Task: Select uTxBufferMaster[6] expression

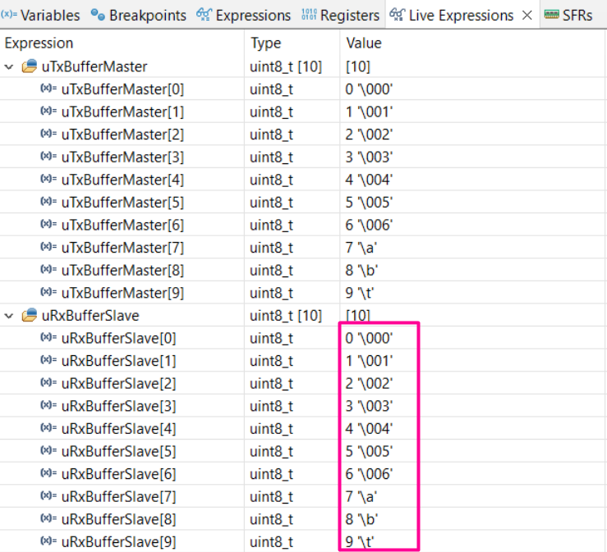Action: (122, 225)
